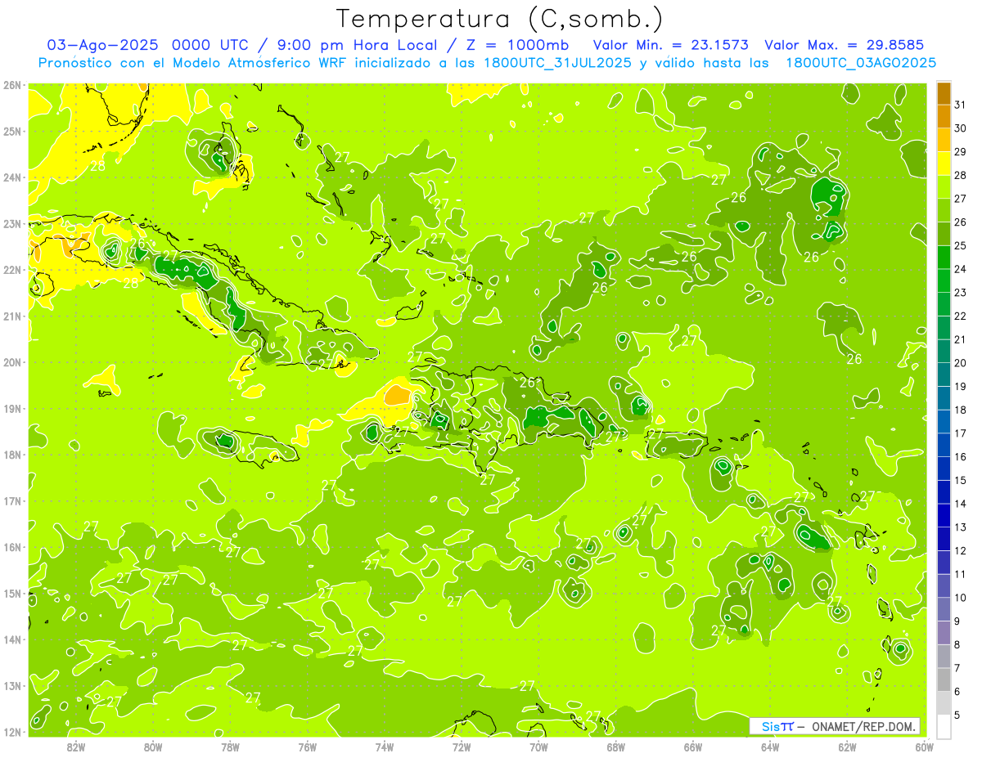This screenshot has height=758, width=982.
Task: Click the white swatch below legend value 5
Action: pos(944,726)
